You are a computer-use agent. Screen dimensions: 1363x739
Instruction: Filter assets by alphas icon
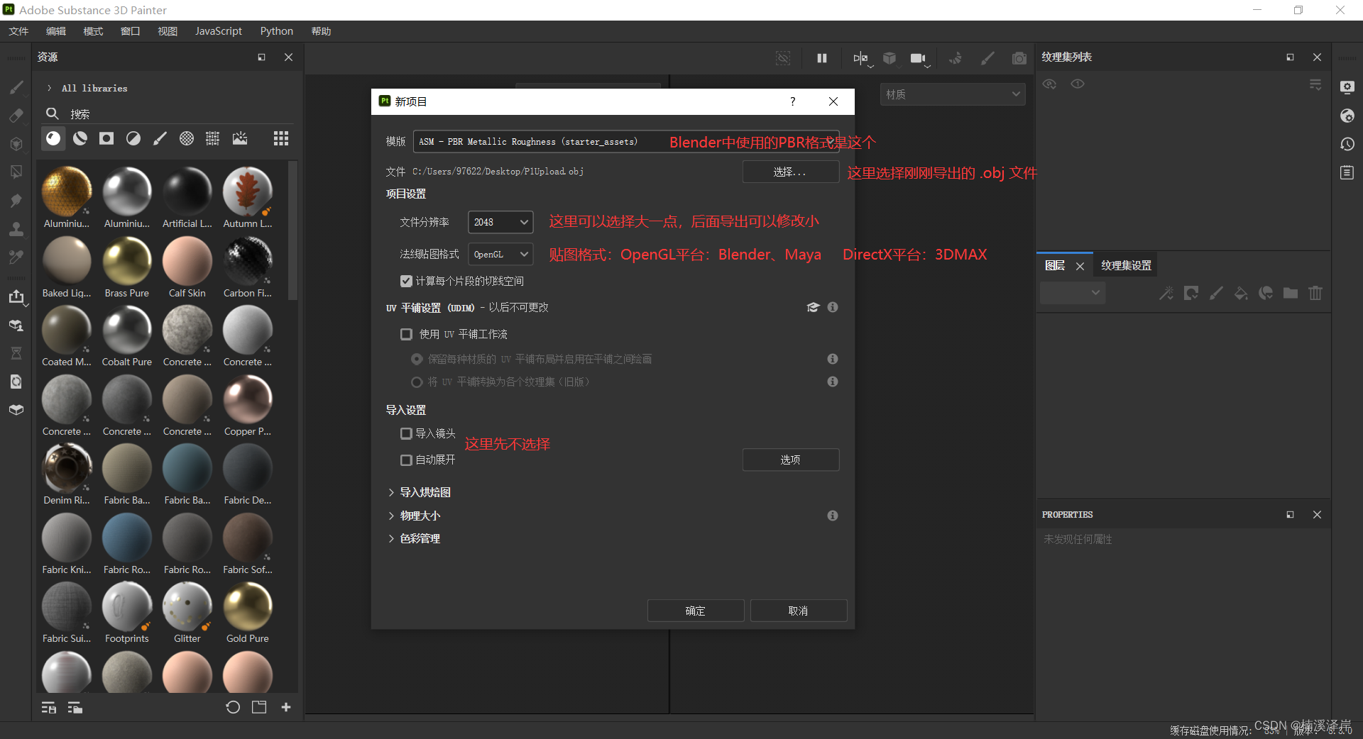coord(187,138)
